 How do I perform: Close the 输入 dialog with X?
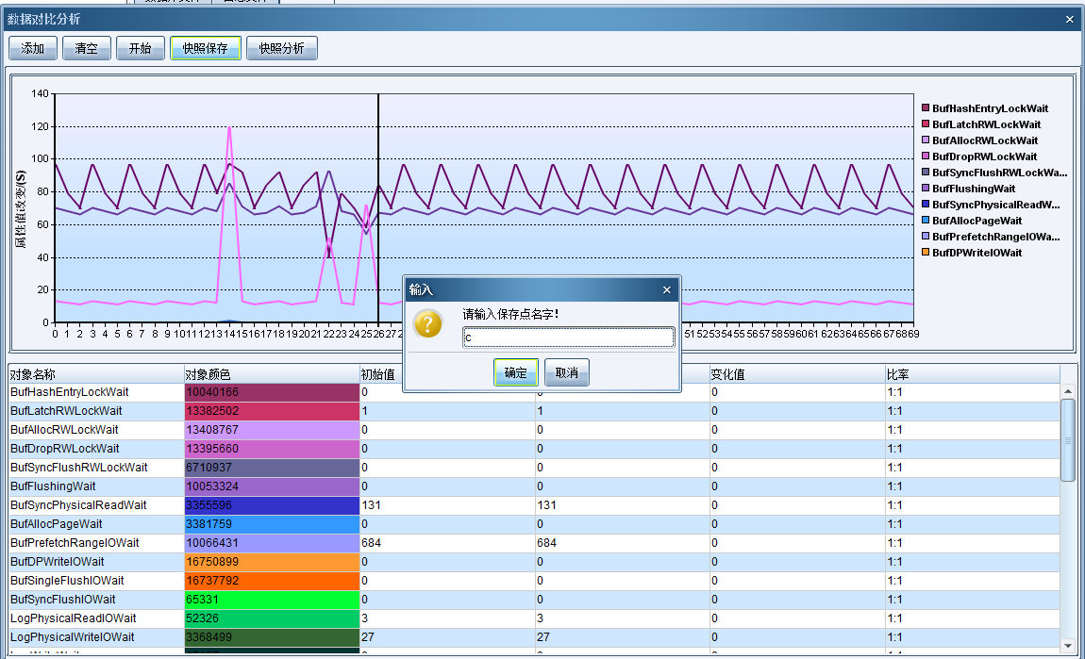click(x=666, y=289)
